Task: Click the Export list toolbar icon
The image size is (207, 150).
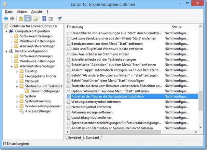Action: click(x=36, y=19)
